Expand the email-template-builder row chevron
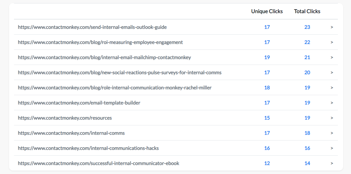Image resolution: width=351 pixels, height=174 pixels. 332,103
